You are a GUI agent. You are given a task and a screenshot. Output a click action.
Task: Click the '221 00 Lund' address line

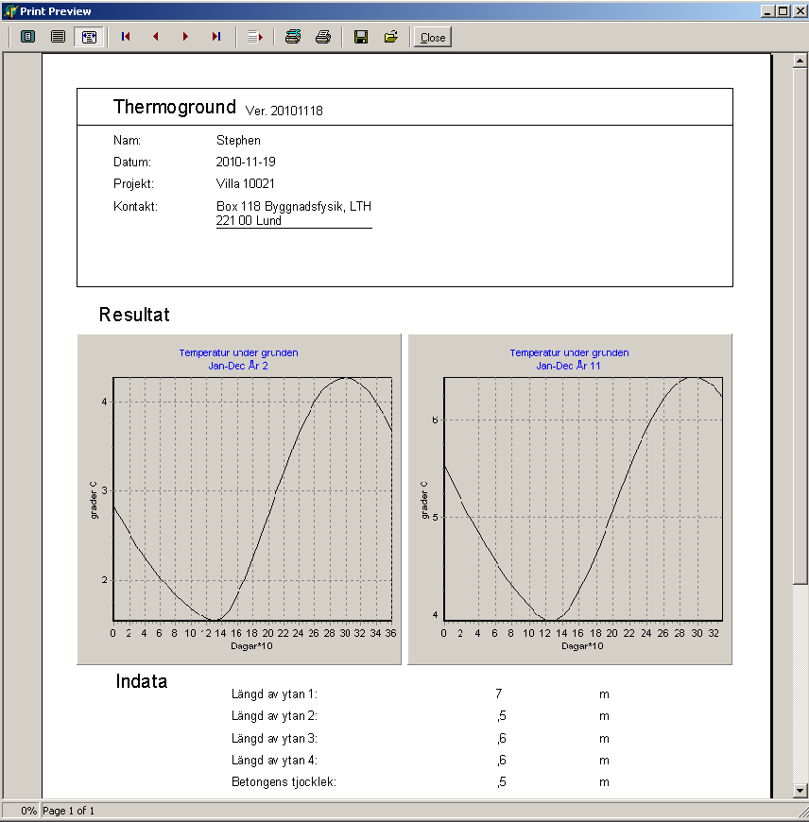click(250, 221)
